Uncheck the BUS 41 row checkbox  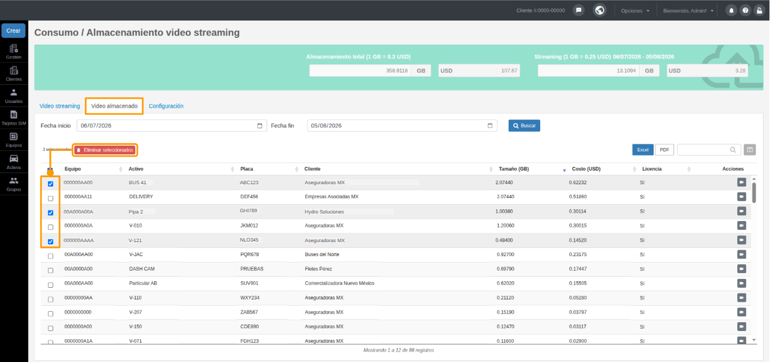[50, 184]
